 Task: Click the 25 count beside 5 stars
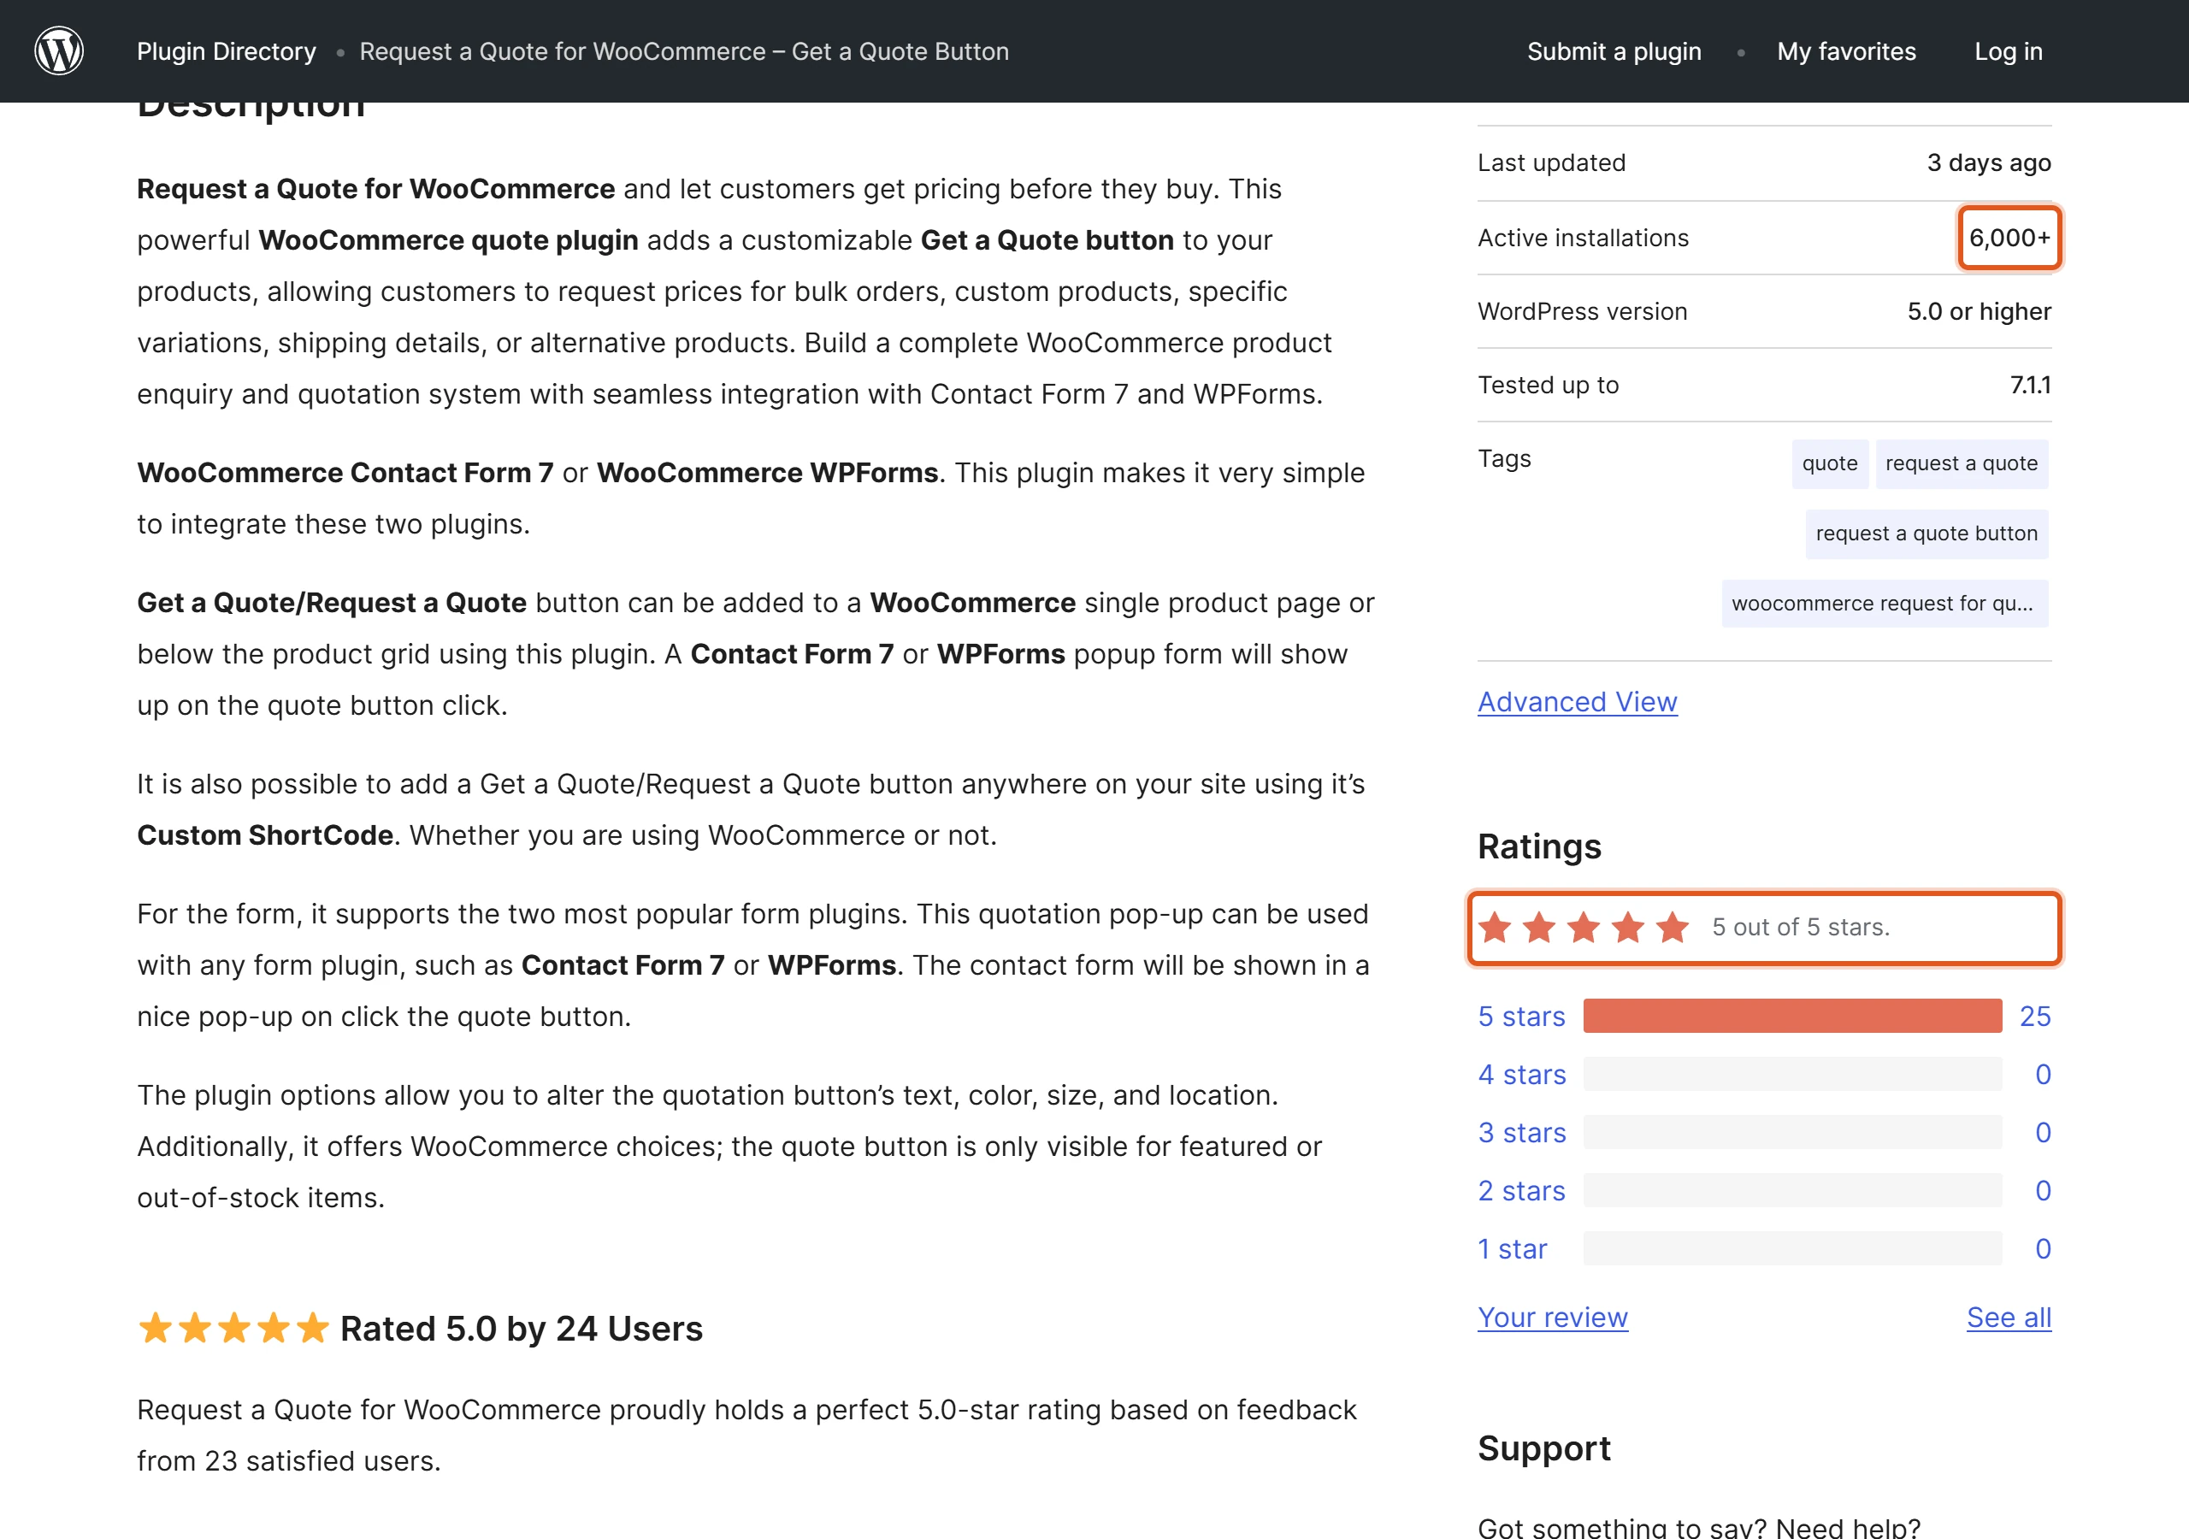[2034, 1017]
